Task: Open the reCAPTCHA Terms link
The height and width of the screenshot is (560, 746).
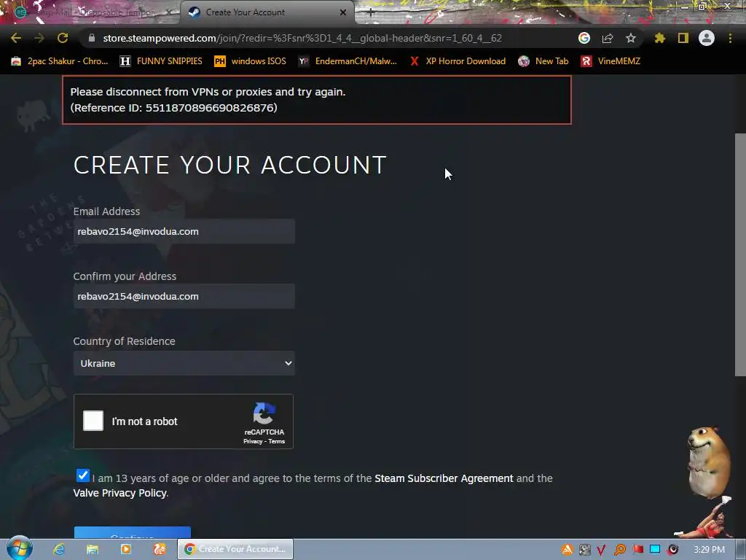Action: tap(276, 441)
